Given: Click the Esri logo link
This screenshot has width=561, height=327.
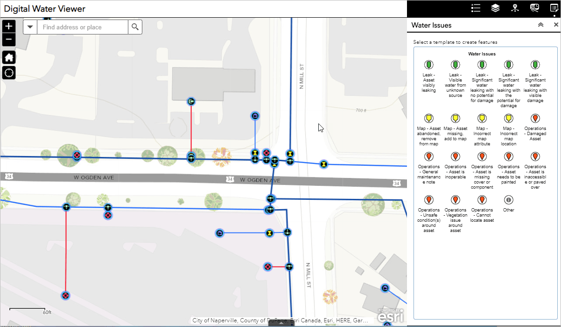Looking at the screenshot, I should coord(390,315).
